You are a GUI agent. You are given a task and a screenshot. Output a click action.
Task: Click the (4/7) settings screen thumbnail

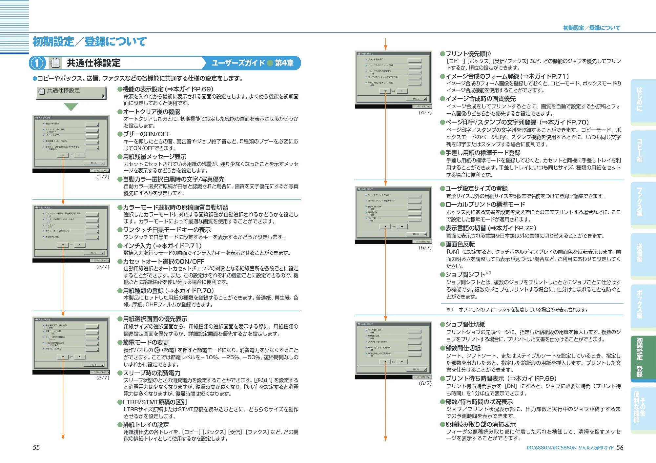tap(394, 79)
